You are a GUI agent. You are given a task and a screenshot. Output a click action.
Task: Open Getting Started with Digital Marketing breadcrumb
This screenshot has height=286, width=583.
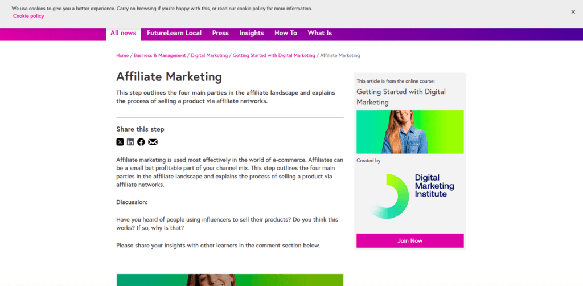[274, 55]
